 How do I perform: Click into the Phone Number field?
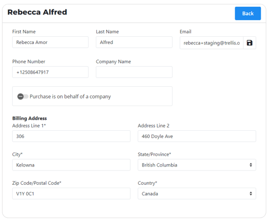tap(50, 72)
